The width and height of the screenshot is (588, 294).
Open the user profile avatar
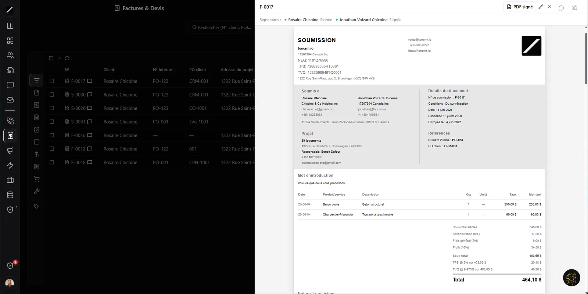click(x=10, y=283)
